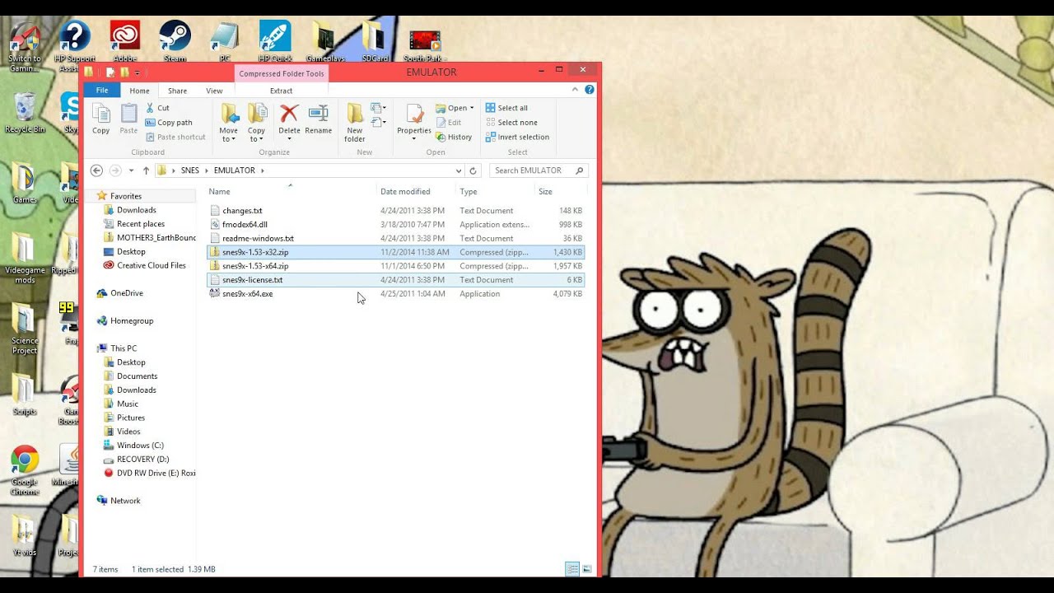Select the snes9x-x64.exe file
This screenshot has height=593, width=1054.
click(x=395, y=294)
